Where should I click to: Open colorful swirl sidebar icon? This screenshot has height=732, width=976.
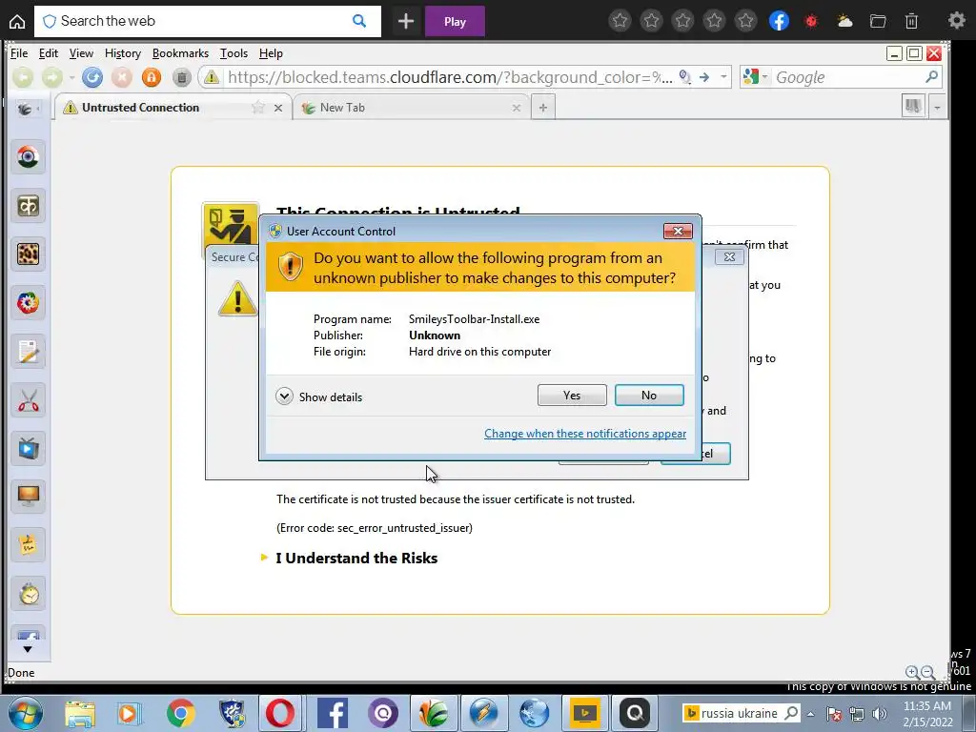tap(28, 303)
